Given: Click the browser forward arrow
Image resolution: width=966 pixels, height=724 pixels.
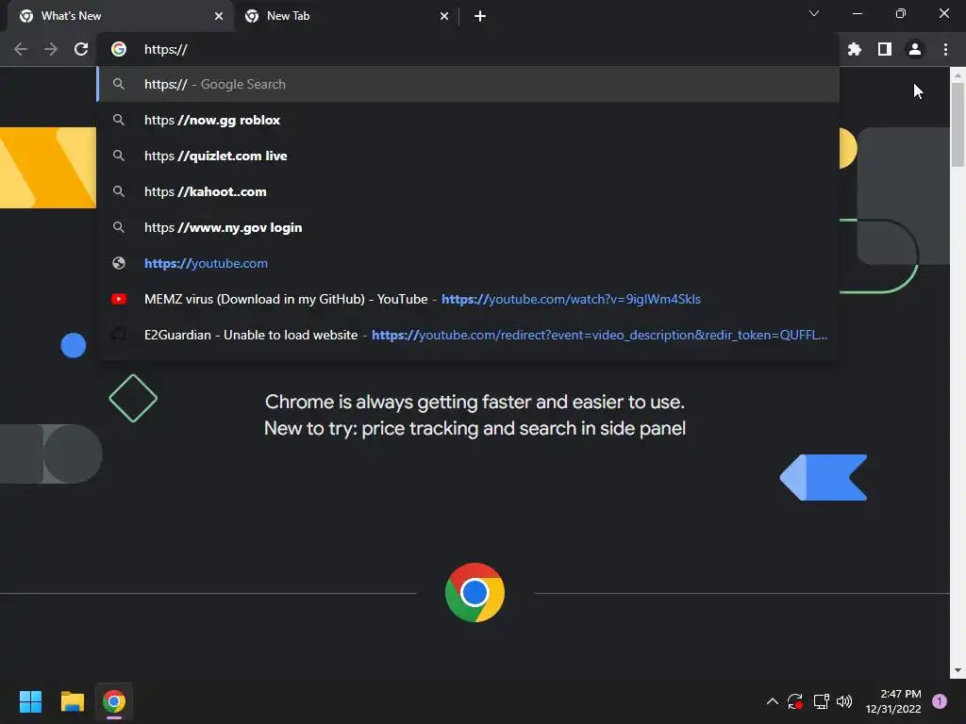Looking at the screenshot, I should point(51,49).
